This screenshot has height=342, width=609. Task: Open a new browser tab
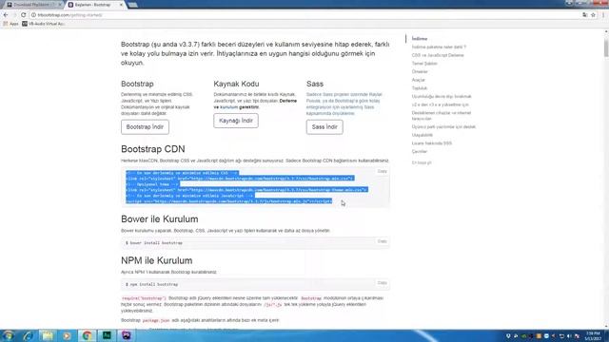pyautogui.click(x=132, y=5)
